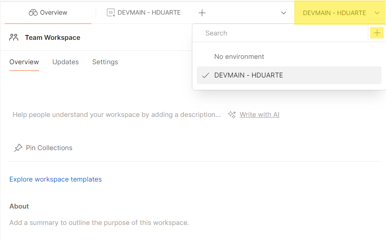Expand the tab list chevron dropdown
The height and width of the screenshot is (240, 386).
click(284, 13)
